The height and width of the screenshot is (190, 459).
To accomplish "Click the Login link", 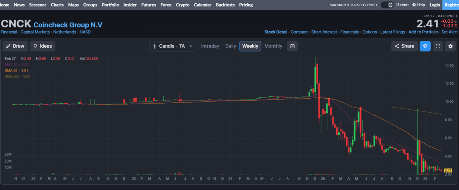I will click(435, 5).
